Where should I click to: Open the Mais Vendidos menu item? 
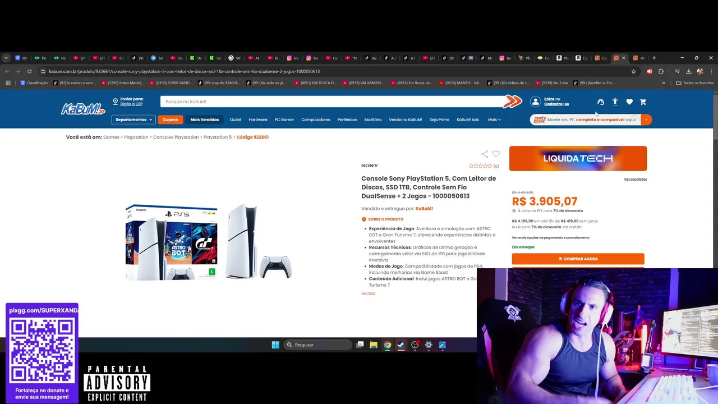tap(205, 120)
